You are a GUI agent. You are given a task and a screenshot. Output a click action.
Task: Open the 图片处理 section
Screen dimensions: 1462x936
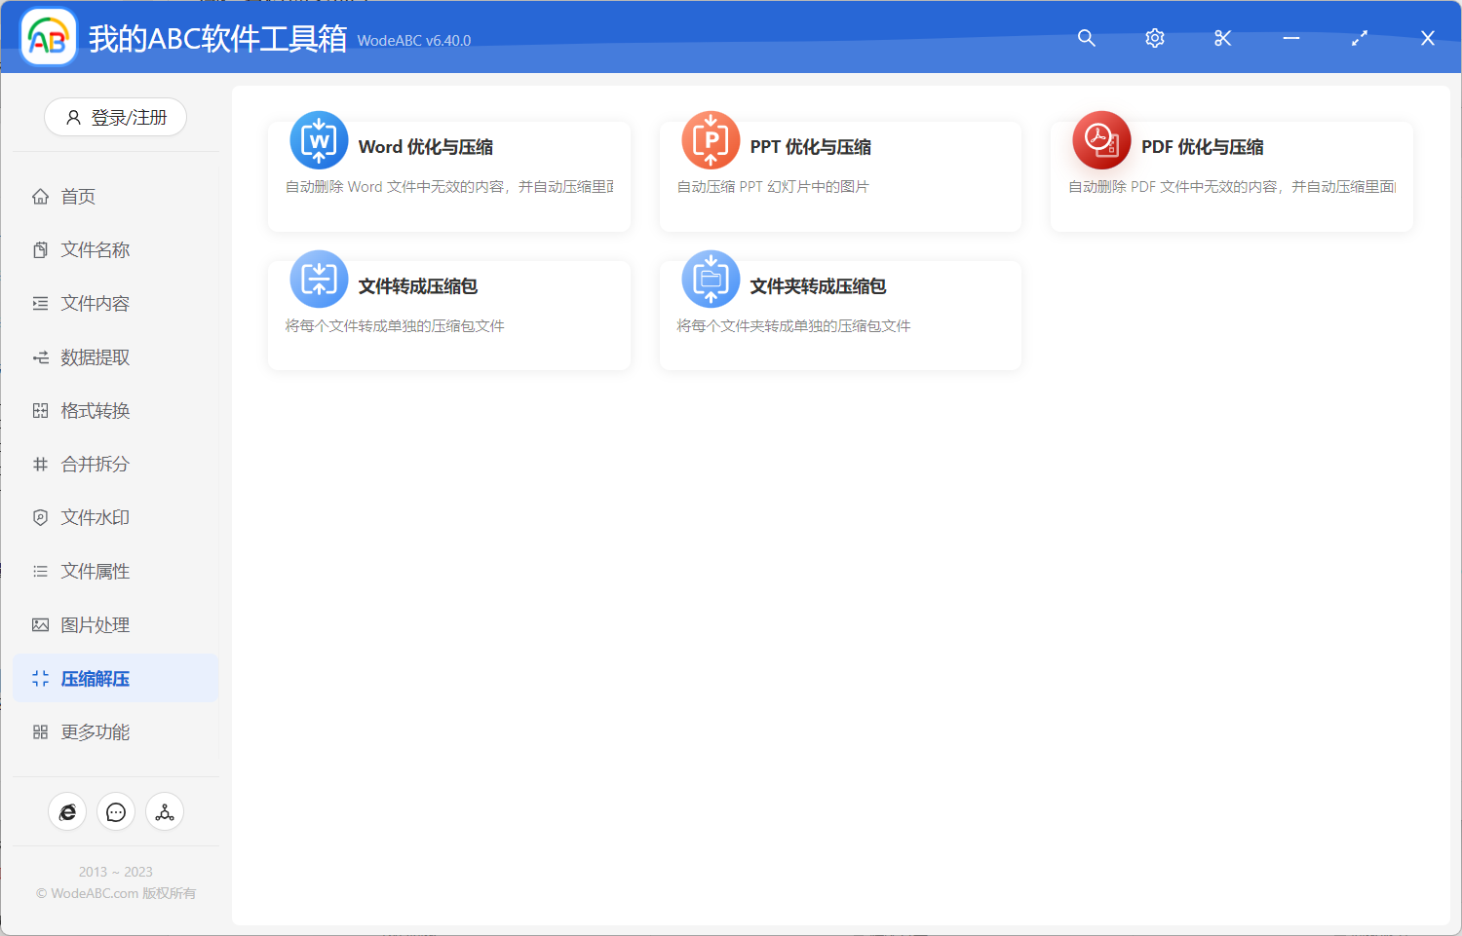point(93,624)
